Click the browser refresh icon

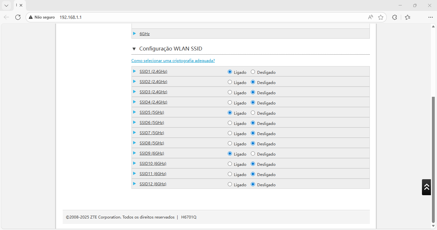(18, 17)
